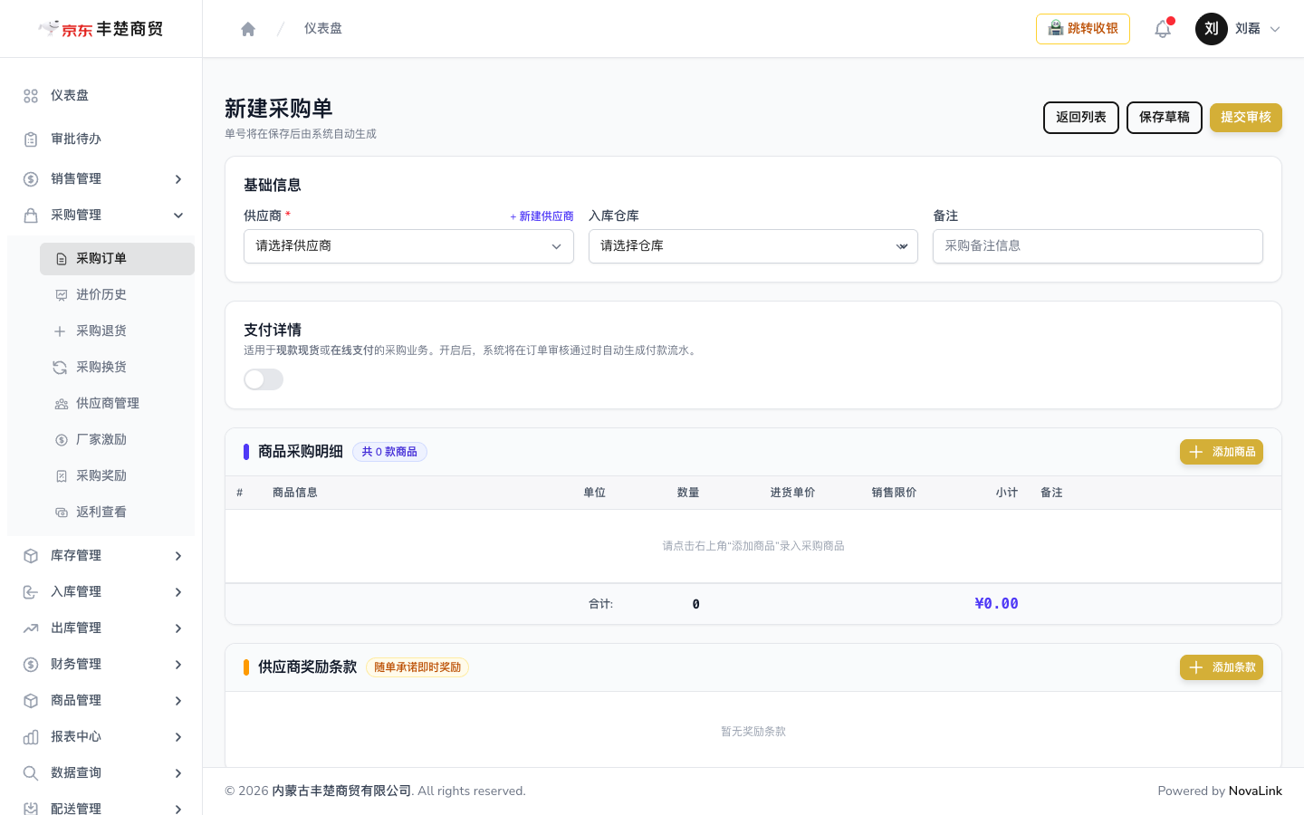Focus the 采购备注信息 input field
Screen dimensions: 1304x815
[1098, 246]
